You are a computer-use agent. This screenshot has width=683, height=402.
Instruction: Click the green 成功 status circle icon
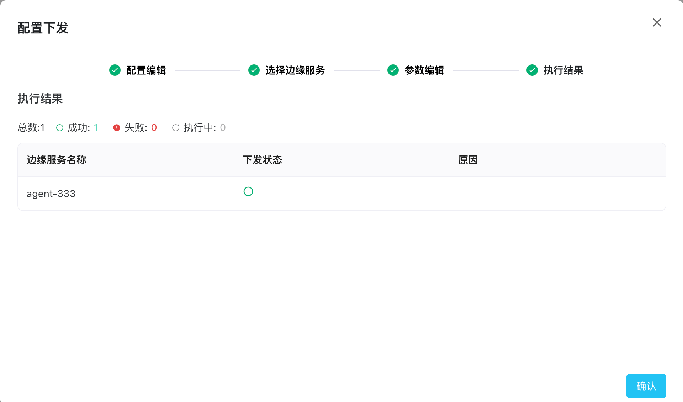[x=60, y=128]
